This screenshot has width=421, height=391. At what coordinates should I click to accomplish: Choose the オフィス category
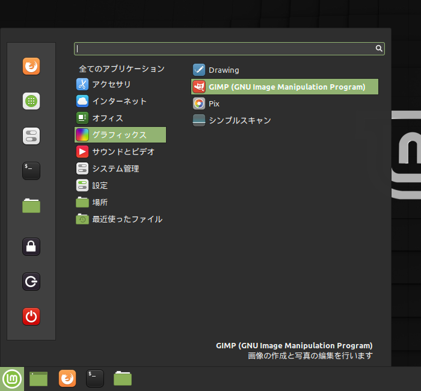click(108, 118)
